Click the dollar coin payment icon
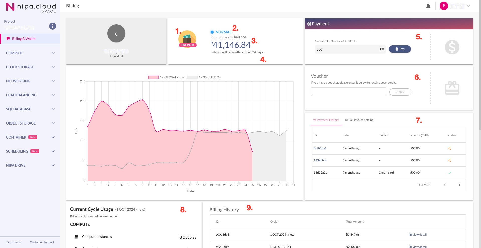The height and width of the screenshot is (248, 481). [452, 47]
